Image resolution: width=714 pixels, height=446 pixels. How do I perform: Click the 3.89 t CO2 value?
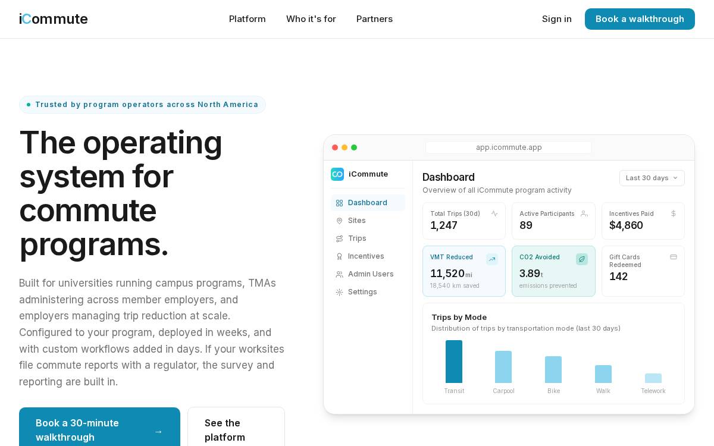(x=531, y=274)
